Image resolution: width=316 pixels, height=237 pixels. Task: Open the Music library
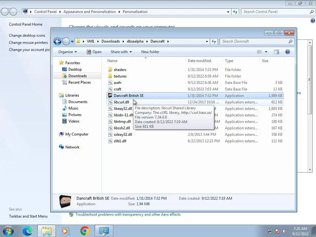[x=73, y=108]
